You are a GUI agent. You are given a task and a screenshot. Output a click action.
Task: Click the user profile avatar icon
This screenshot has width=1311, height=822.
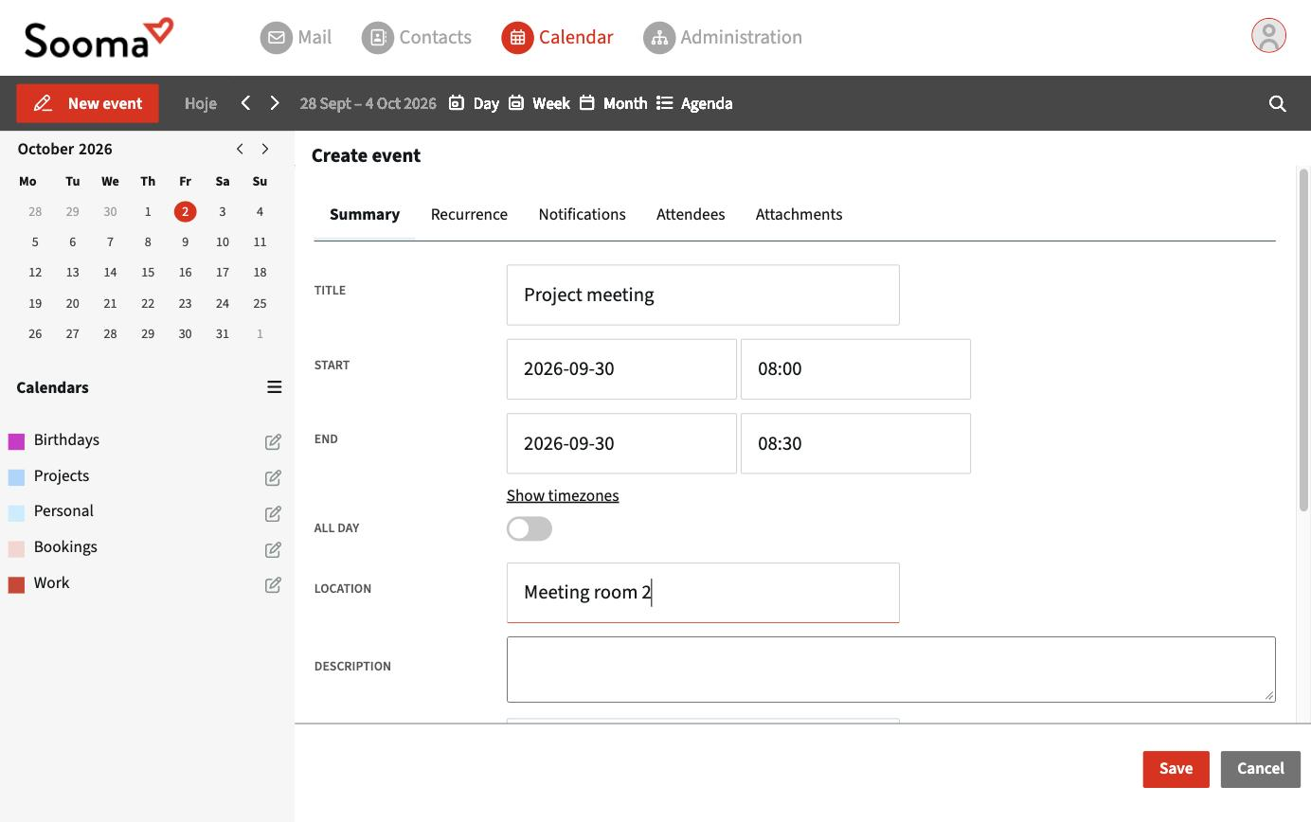click(1268, 36)
